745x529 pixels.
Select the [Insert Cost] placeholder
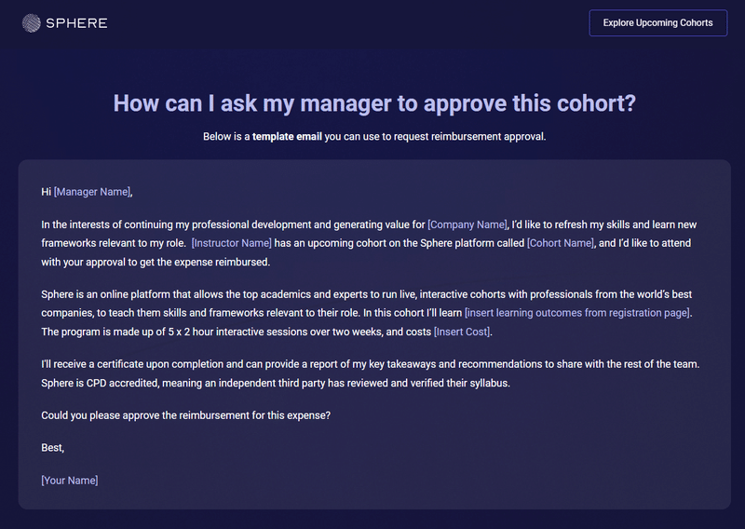462,332
